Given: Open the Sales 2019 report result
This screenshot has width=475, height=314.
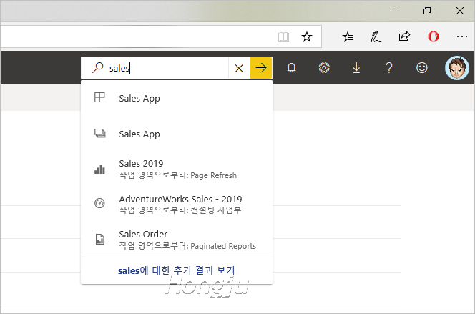Looking at the screenshot, I should click(x=177, y=169).
